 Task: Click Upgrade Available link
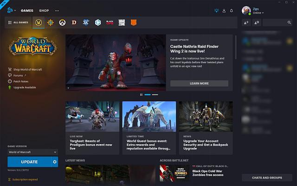pos(22,87)
